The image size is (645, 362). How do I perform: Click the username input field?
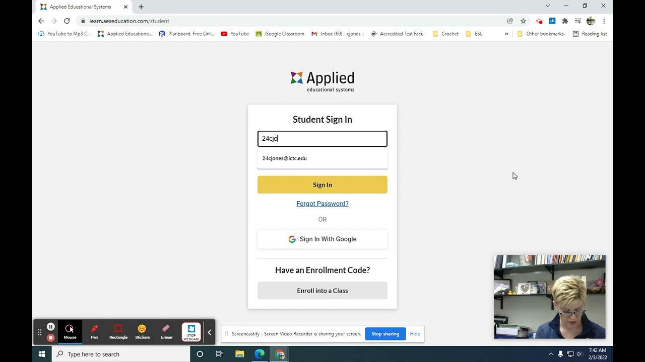[x=322, y=139]
